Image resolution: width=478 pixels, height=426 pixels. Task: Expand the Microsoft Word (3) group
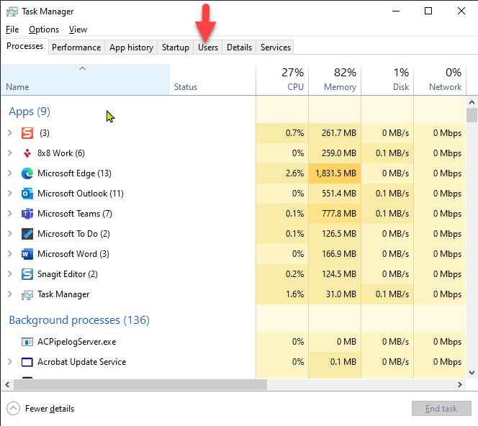pos(10,253)
